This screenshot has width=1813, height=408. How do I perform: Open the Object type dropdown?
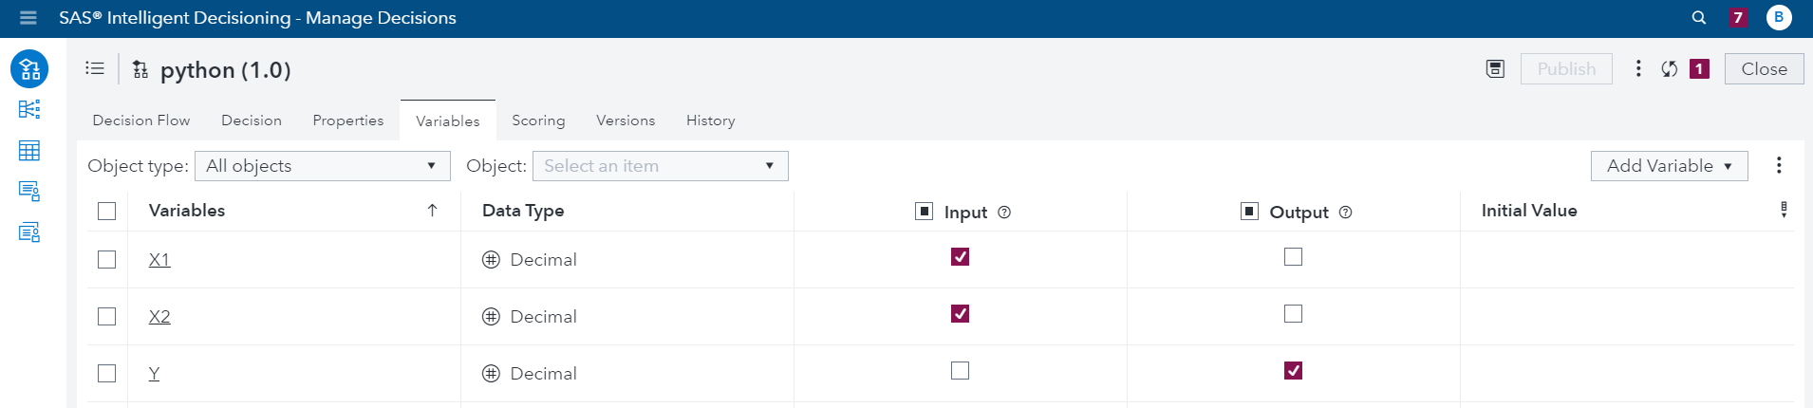(x=322, y=166)
